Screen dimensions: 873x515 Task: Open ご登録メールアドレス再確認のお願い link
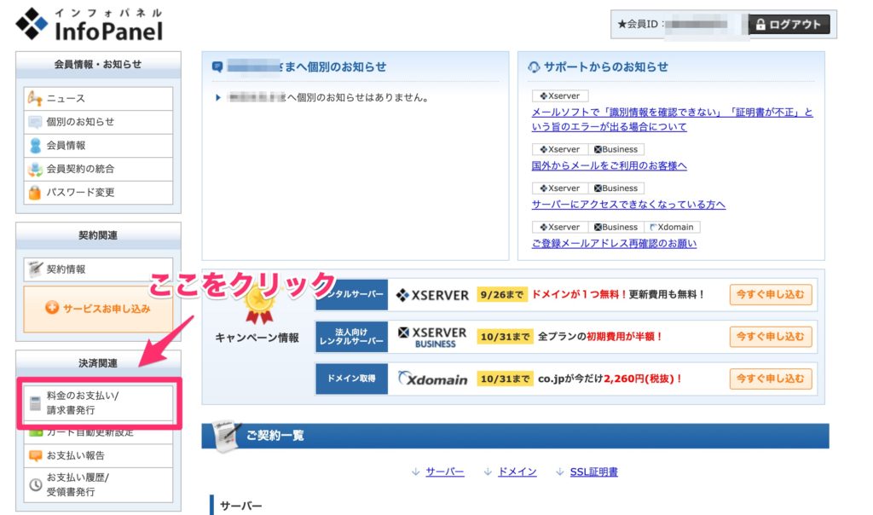click(x=614, y=243)
